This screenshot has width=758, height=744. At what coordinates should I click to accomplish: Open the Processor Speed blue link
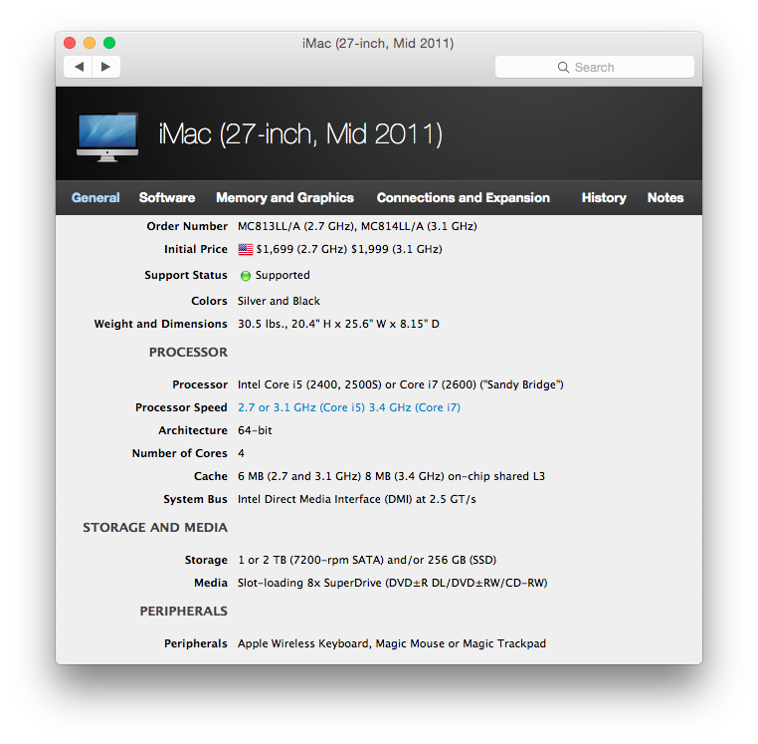349,407
